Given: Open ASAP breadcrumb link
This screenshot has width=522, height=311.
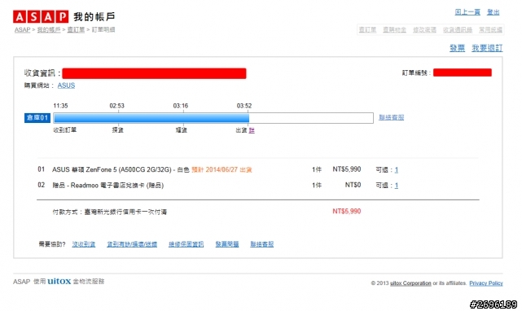Looking at the screenshot, I should point(22,29).
